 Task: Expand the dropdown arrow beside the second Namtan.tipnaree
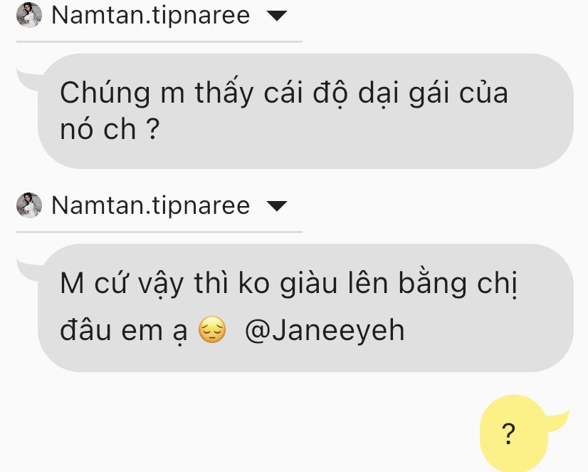tap(277, 206)
